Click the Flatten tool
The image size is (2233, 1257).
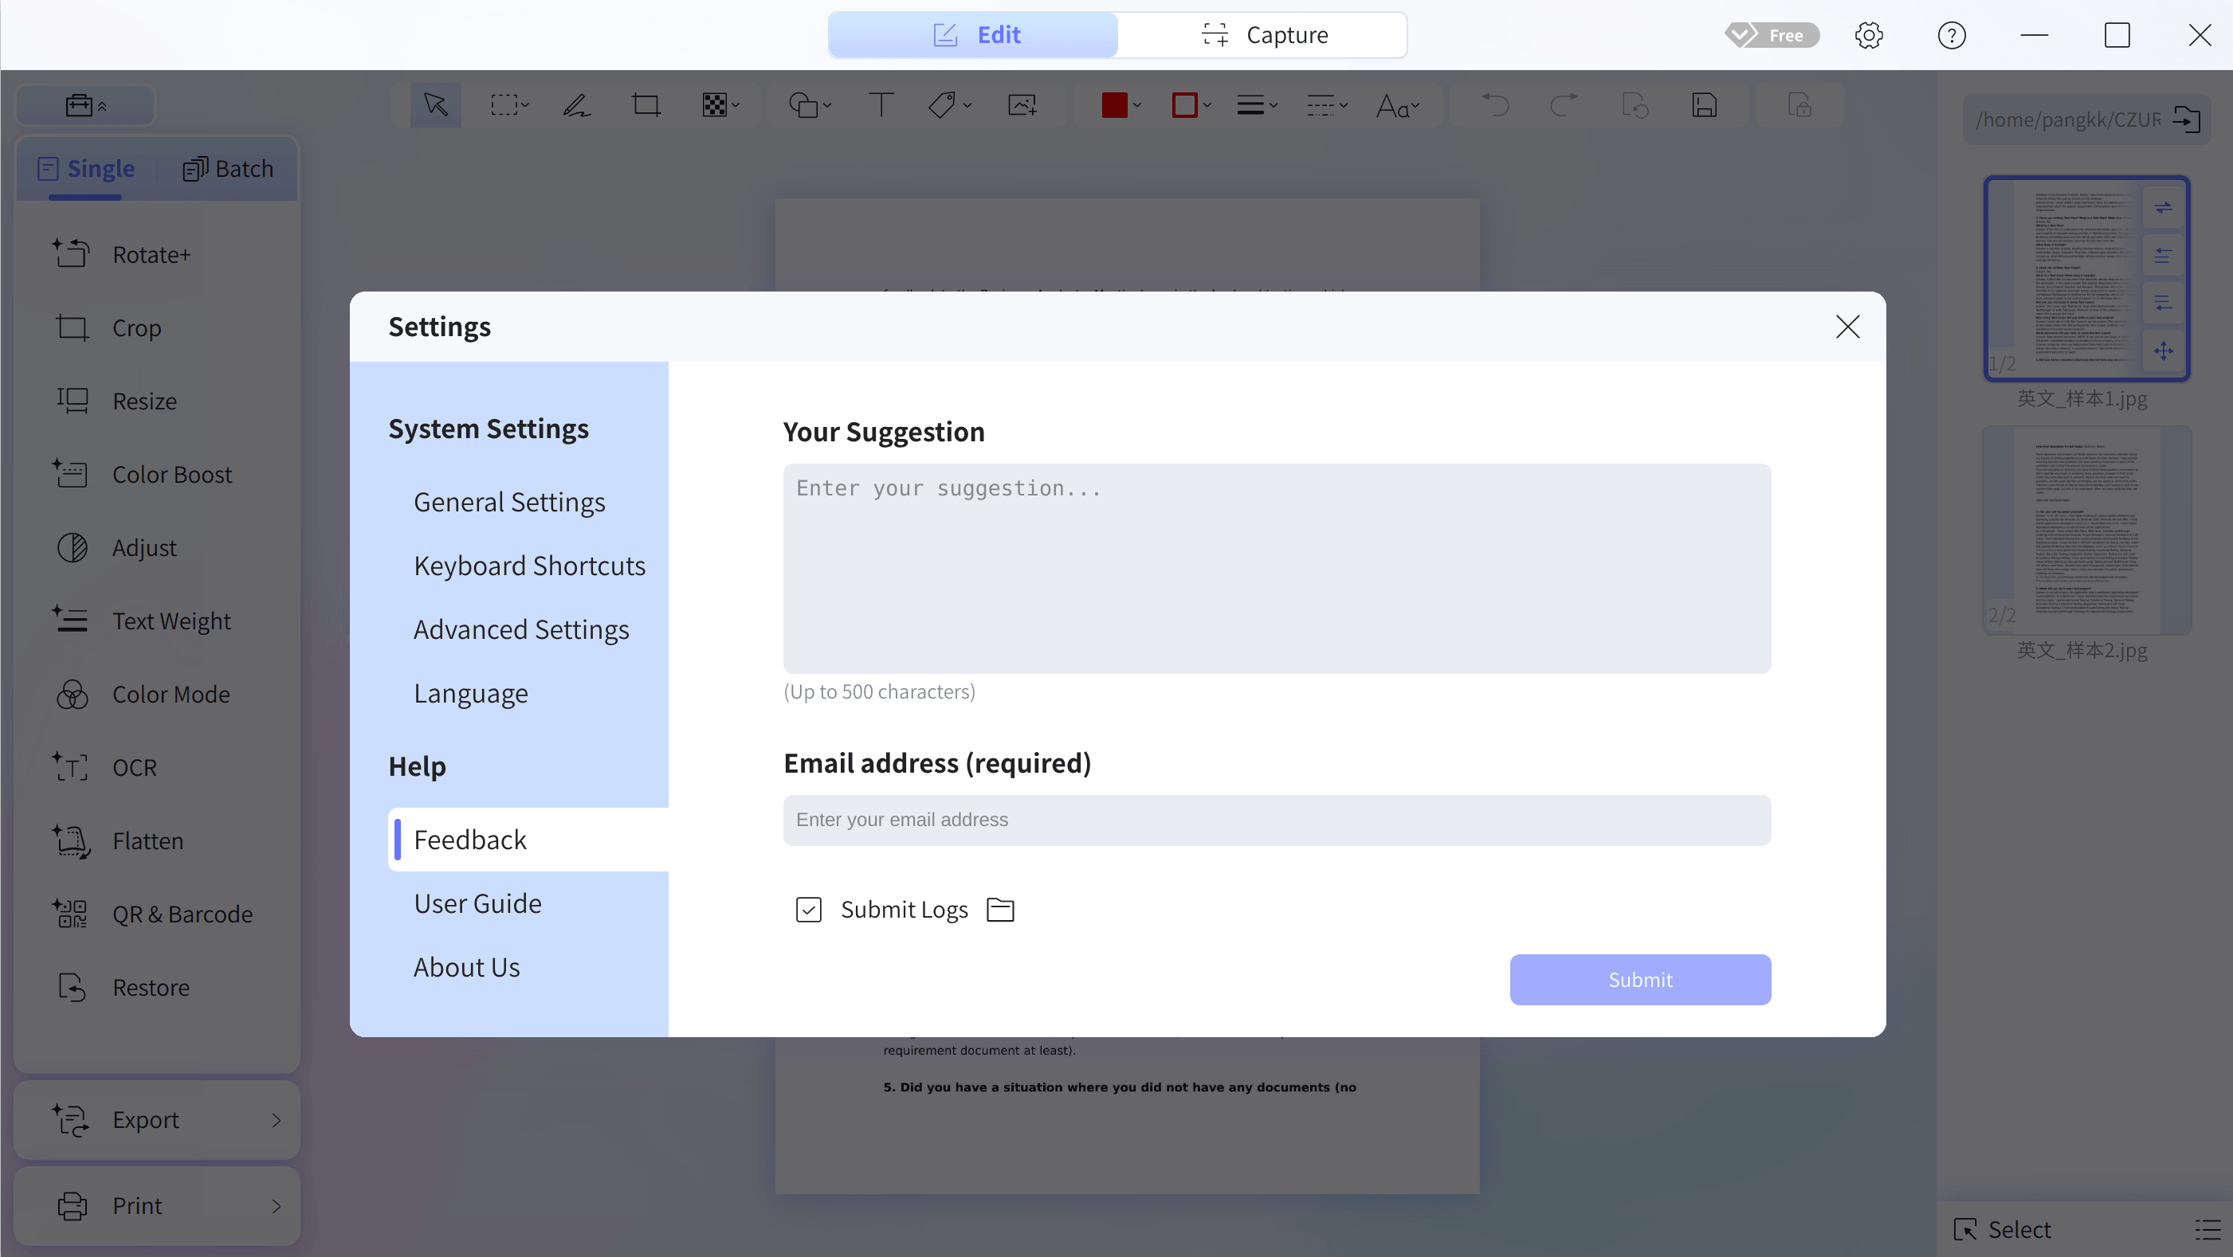tap(157, 841)
